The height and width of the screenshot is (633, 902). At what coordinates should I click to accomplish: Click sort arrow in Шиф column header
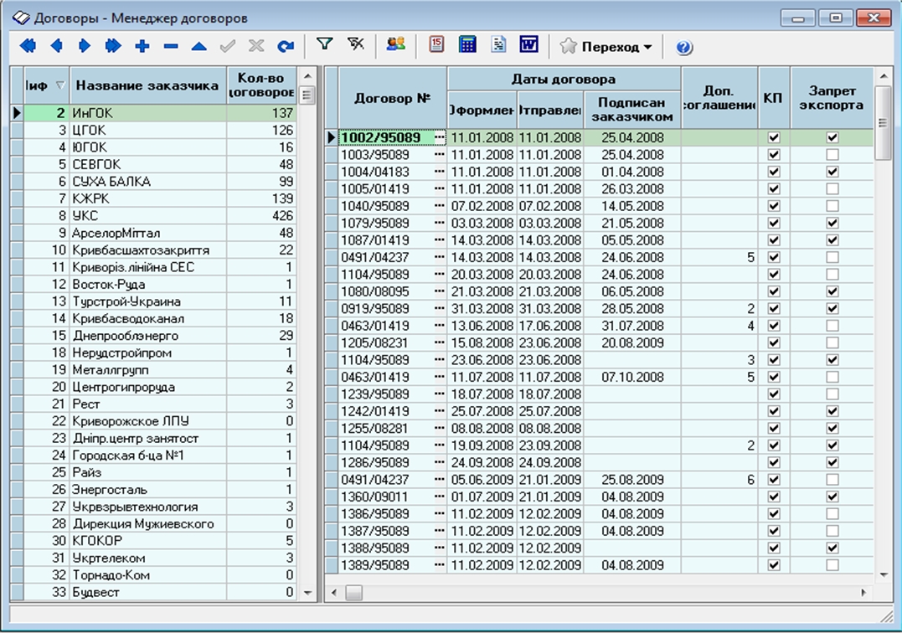click(60, 85)
